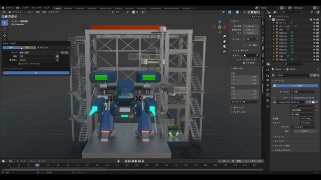Screen dimensions: 321x180
Task: Click the red X axis on the navigation gizmo
Action: pos(225,27)
